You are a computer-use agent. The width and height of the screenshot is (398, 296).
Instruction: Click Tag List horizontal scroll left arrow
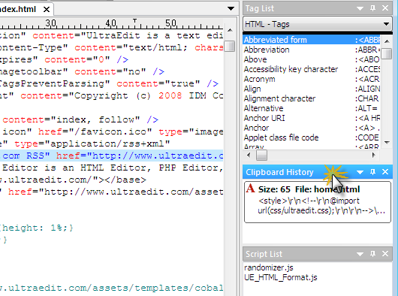click(x=249, y=155)
